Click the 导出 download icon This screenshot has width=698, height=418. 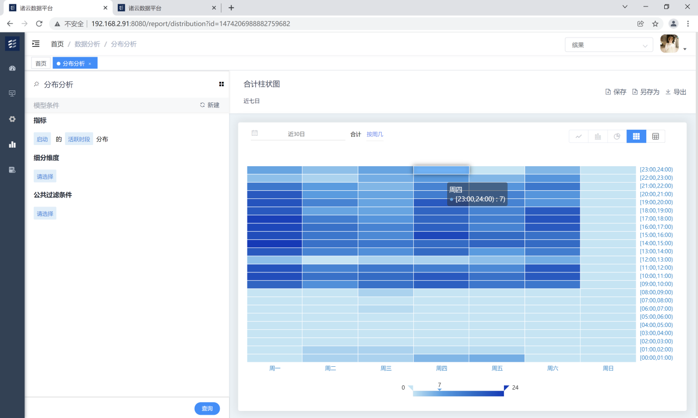click(x=668, y=92)
